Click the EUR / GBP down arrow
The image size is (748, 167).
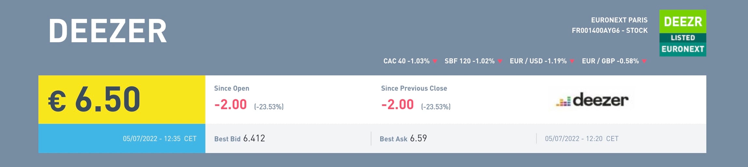(x=644, y=61)
